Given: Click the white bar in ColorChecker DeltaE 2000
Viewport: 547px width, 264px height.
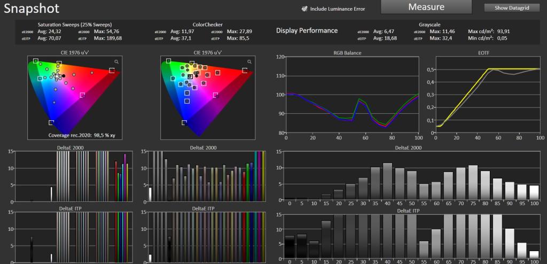Looking at the screenshot, I should click(x=150, y=195).
